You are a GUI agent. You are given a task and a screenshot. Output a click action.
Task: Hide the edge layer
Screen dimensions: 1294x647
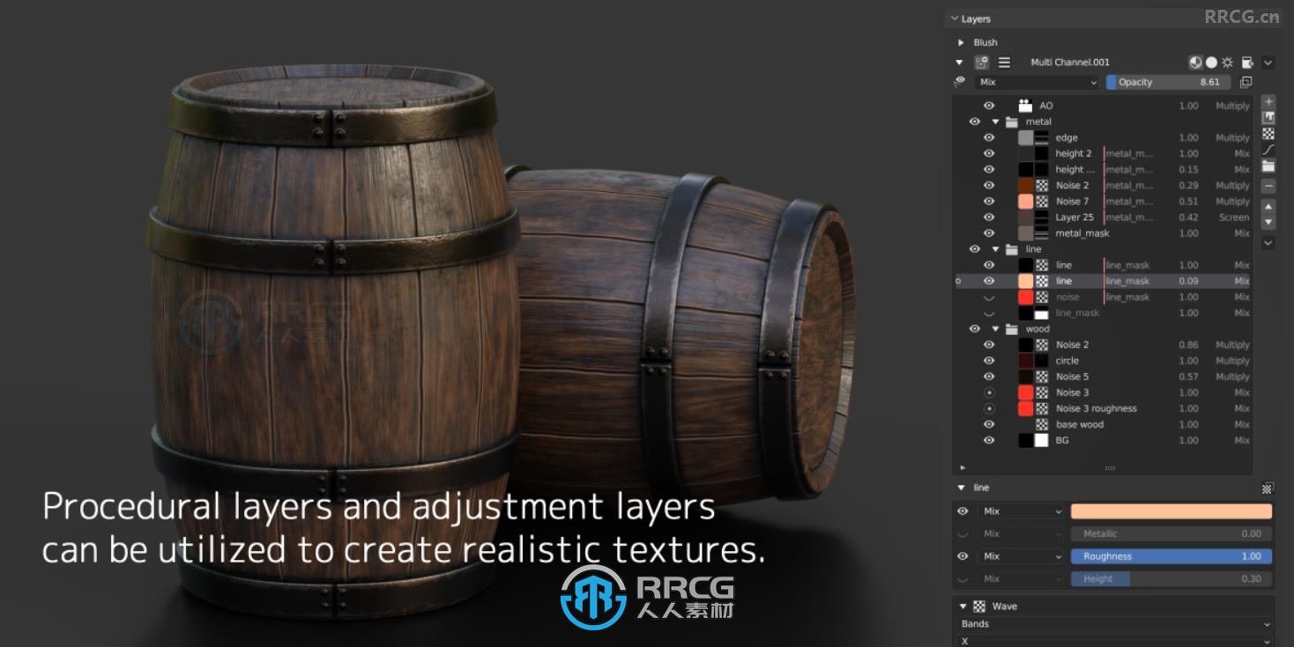click(989, 137)
